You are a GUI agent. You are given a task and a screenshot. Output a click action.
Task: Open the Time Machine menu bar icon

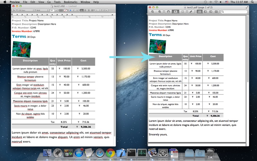click(205, 2)
